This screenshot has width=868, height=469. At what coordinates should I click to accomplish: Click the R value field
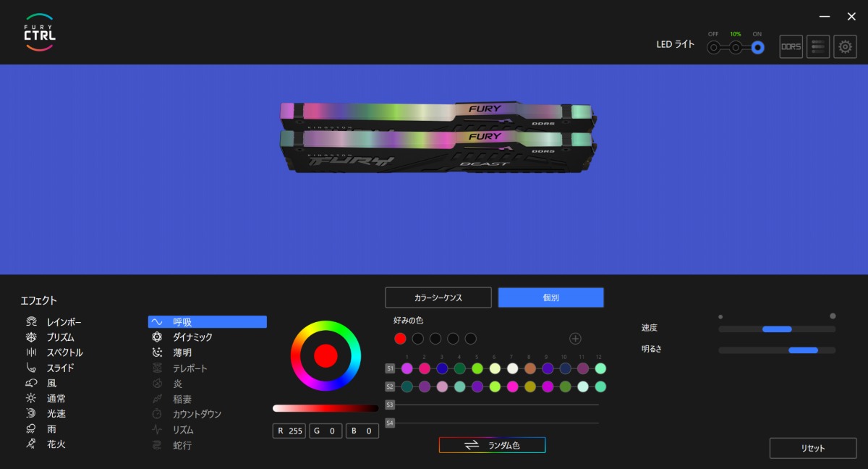coord(289,431)
